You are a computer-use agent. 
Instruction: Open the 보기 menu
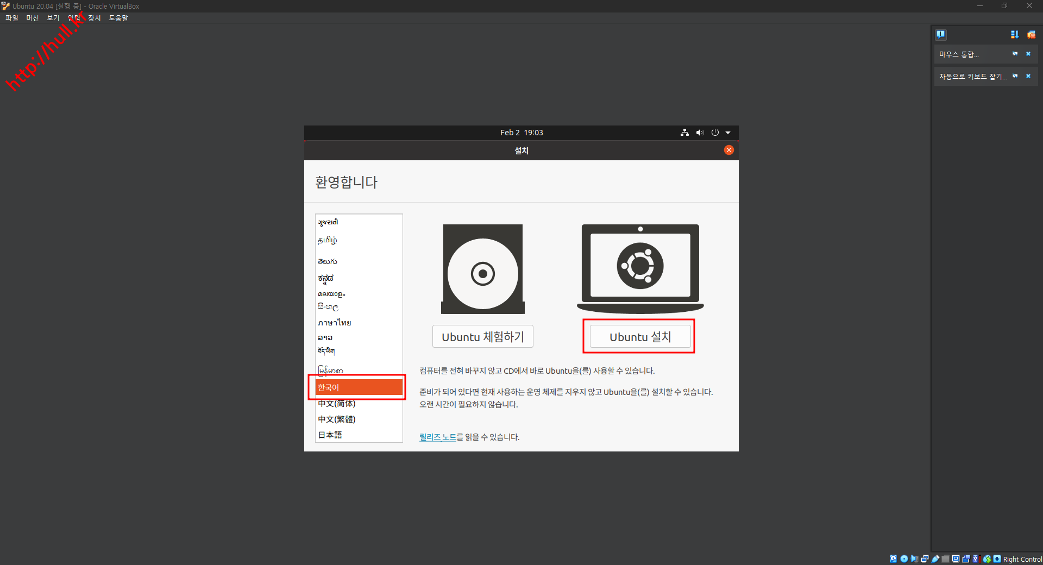(53, 18)
